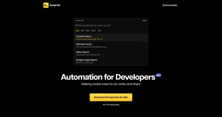Switch to the Edit tab

[82, 31]
